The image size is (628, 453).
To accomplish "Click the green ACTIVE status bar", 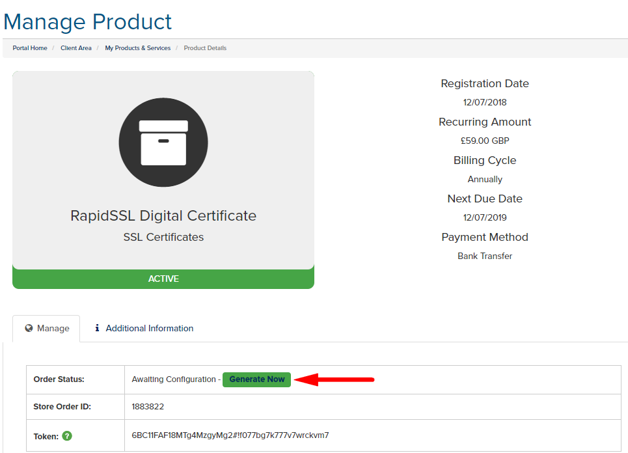I will point(163,279).
